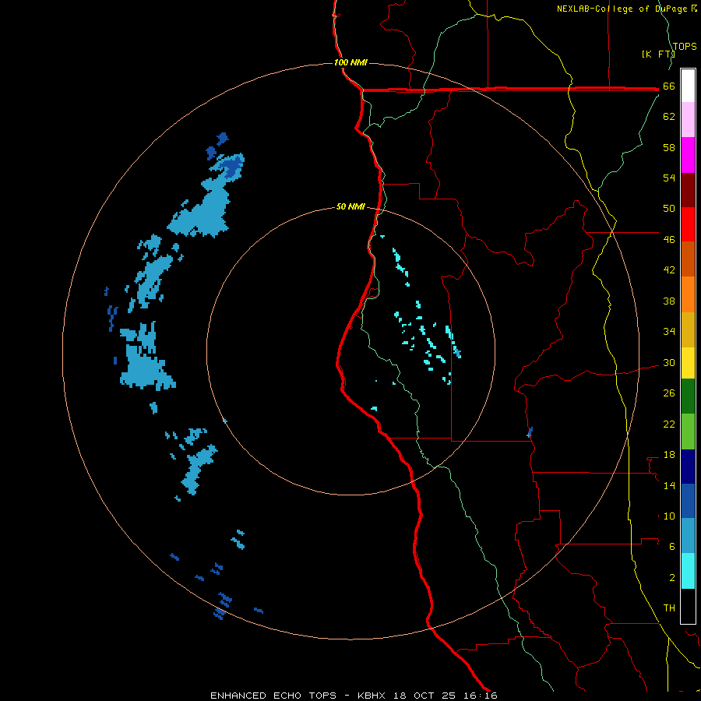Click the bright orange legend swatch
The height and width of the screenshot is (701, 701).
688,294
